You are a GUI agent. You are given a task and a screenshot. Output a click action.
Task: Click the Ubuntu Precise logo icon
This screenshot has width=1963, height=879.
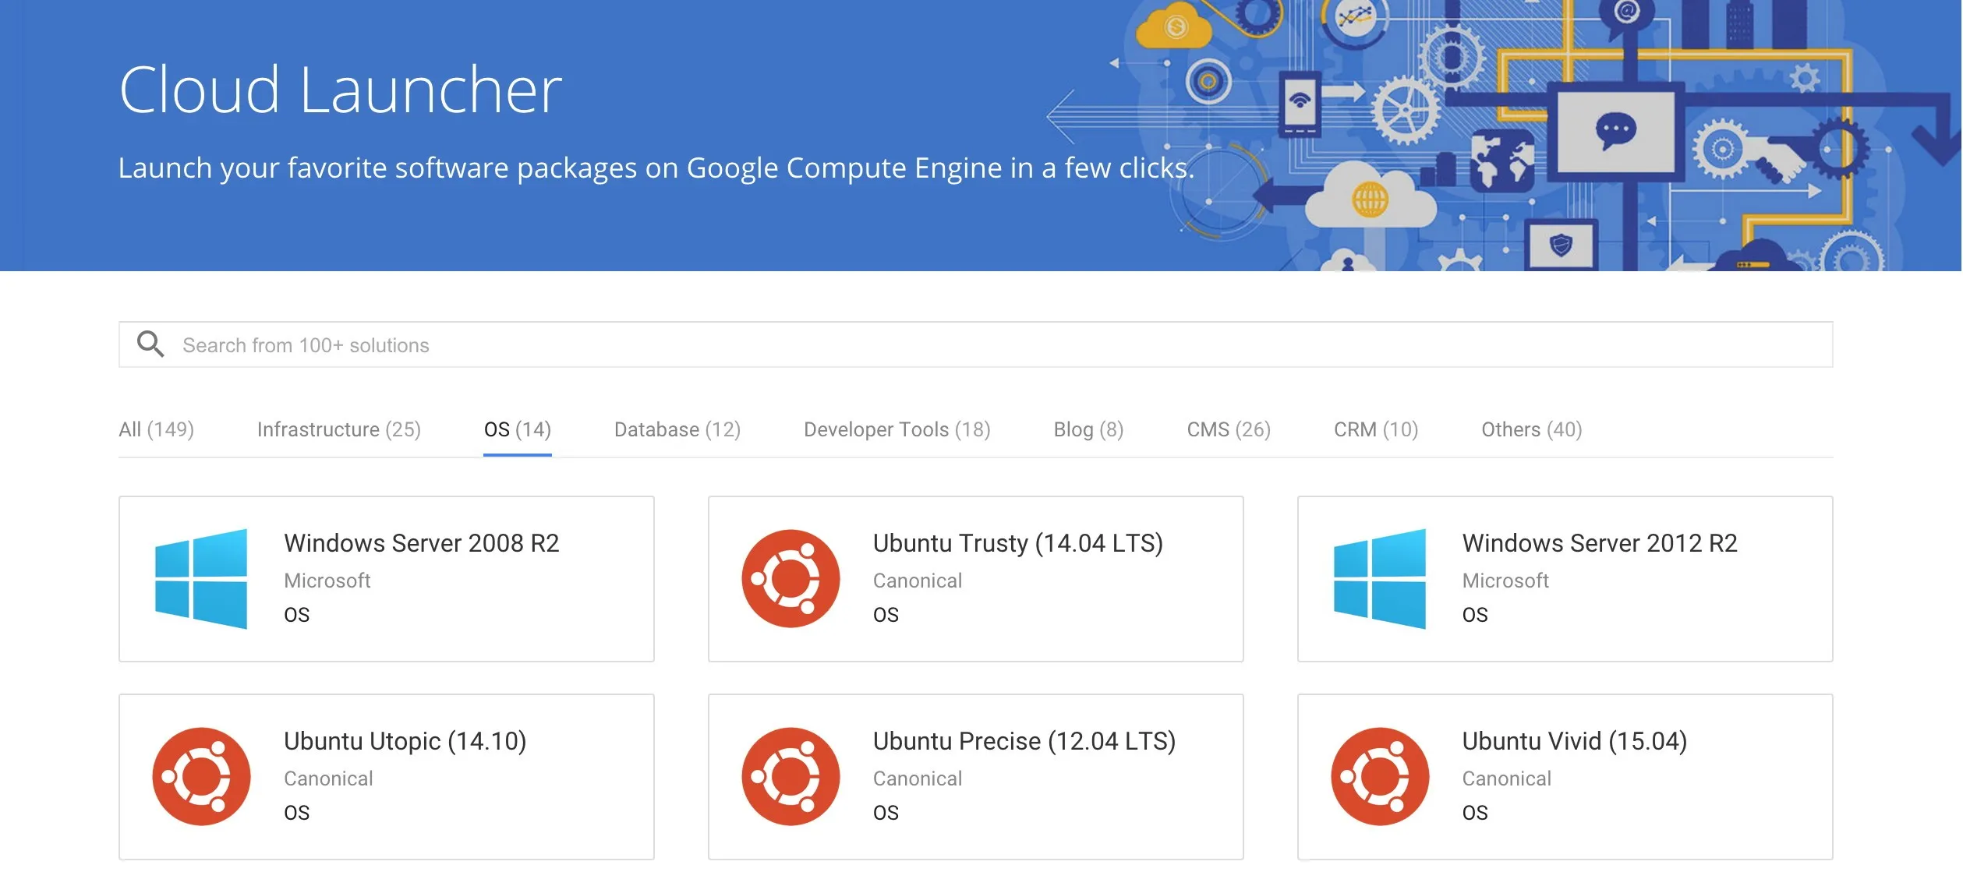791,775
